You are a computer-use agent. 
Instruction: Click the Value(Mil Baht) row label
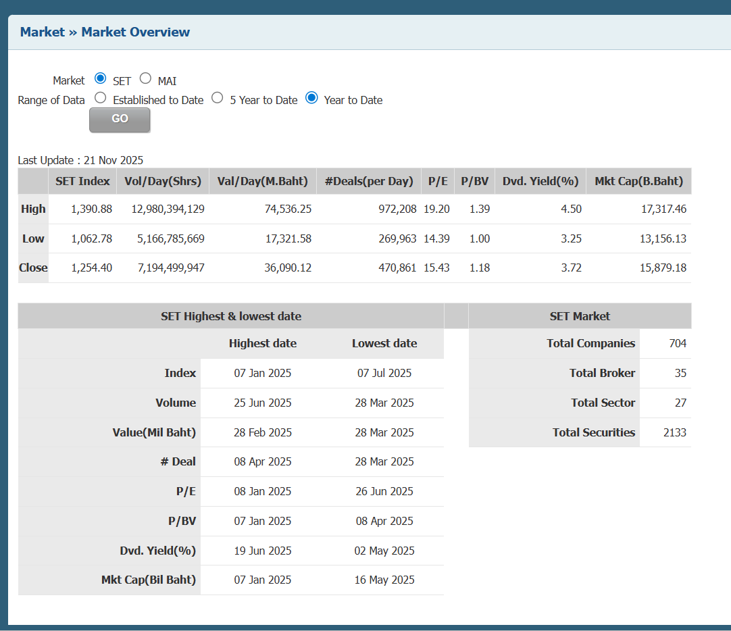154,432
